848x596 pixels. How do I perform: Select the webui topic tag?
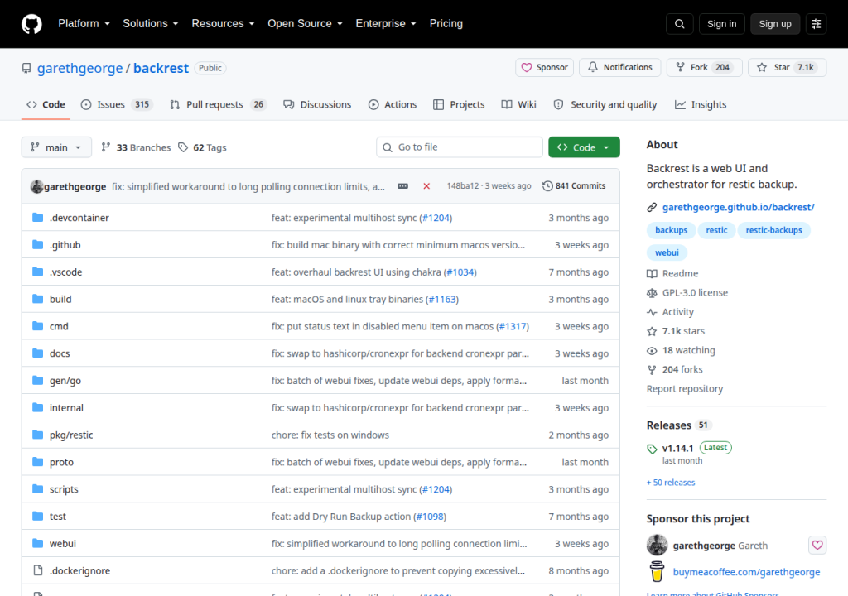[667, 252]
